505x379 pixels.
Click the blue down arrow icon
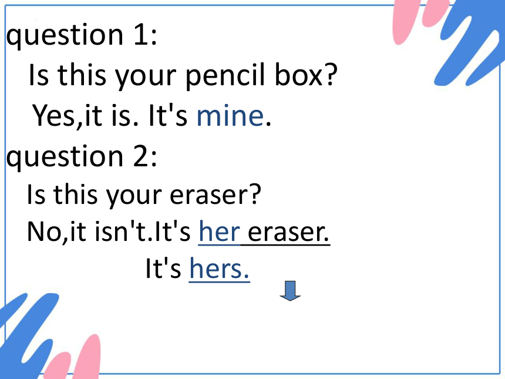[290, 291]
